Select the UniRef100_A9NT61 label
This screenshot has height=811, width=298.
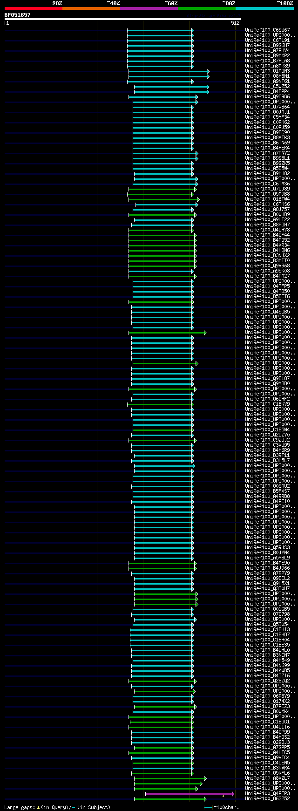267,82
